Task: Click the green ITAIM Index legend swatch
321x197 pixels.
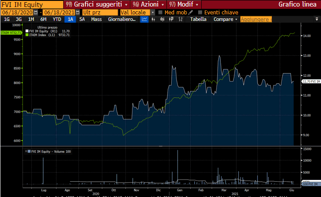Action: pos(27,35)
